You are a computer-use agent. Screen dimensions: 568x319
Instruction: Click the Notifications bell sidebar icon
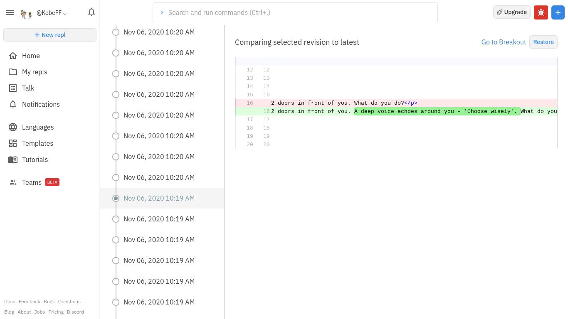tap(13, 104)
